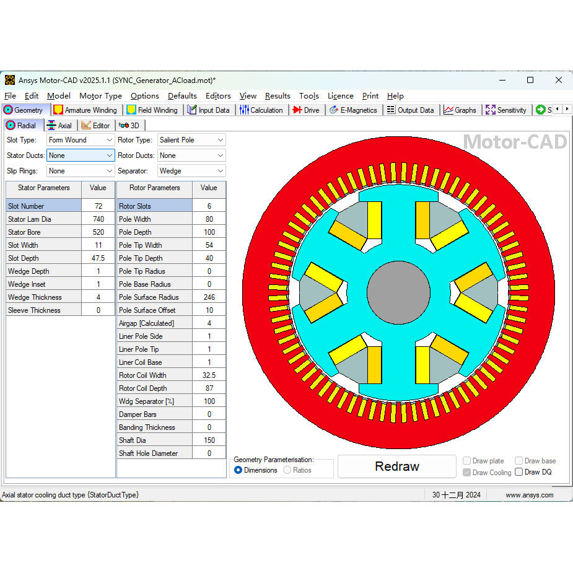573x573 pixels.
Task: Open the Stator Ducts dropdown
Action: (x=81, y=155)
